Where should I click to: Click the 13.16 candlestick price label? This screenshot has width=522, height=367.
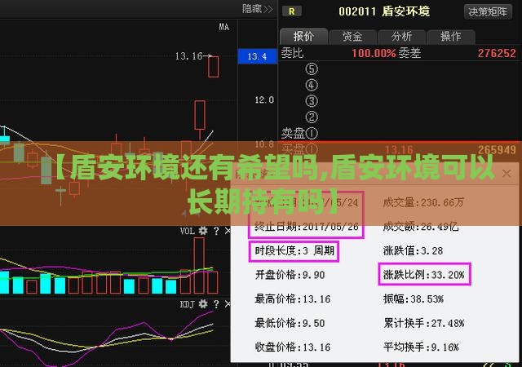[x=188, y=56]
